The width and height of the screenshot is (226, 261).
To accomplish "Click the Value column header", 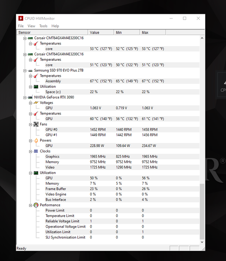I will [101, 33].
